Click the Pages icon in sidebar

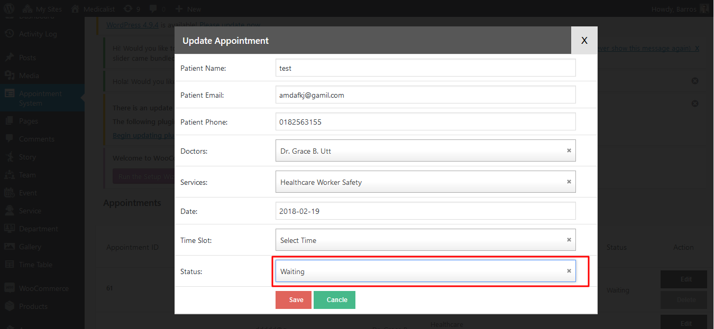tap(10, 121)
